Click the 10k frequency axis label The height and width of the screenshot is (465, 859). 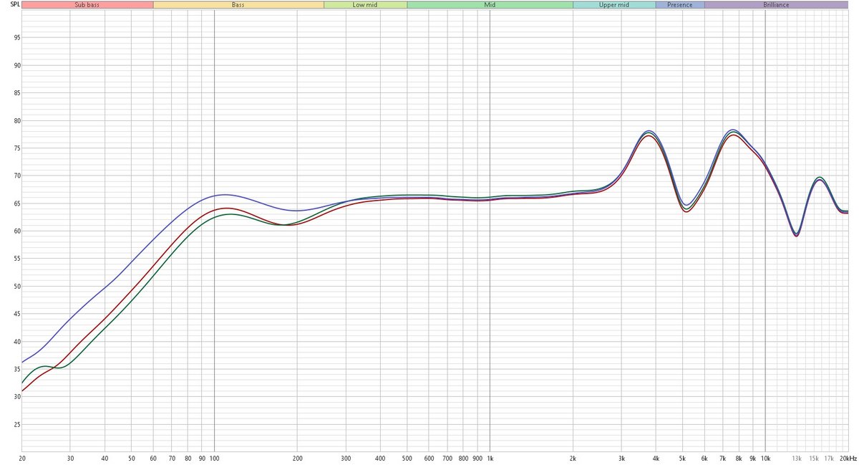click(x=765, y=458)
